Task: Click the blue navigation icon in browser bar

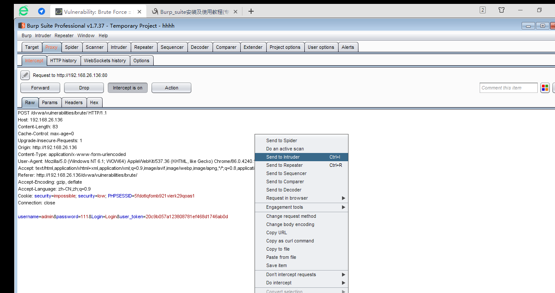Action: (42, 11)
